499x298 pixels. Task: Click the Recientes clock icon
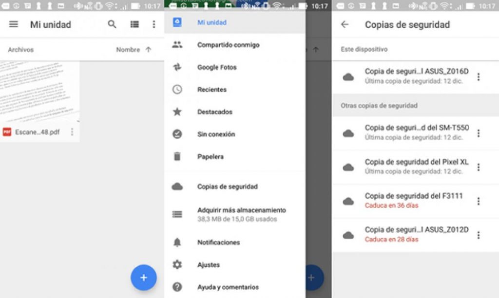click(x=177, y=90)
